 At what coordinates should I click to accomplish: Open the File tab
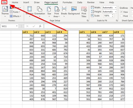pos(4,3)
